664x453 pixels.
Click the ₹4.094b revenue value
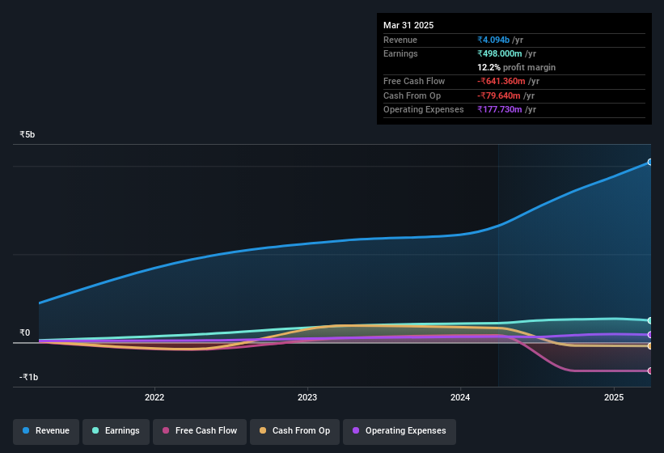(493, 40)
